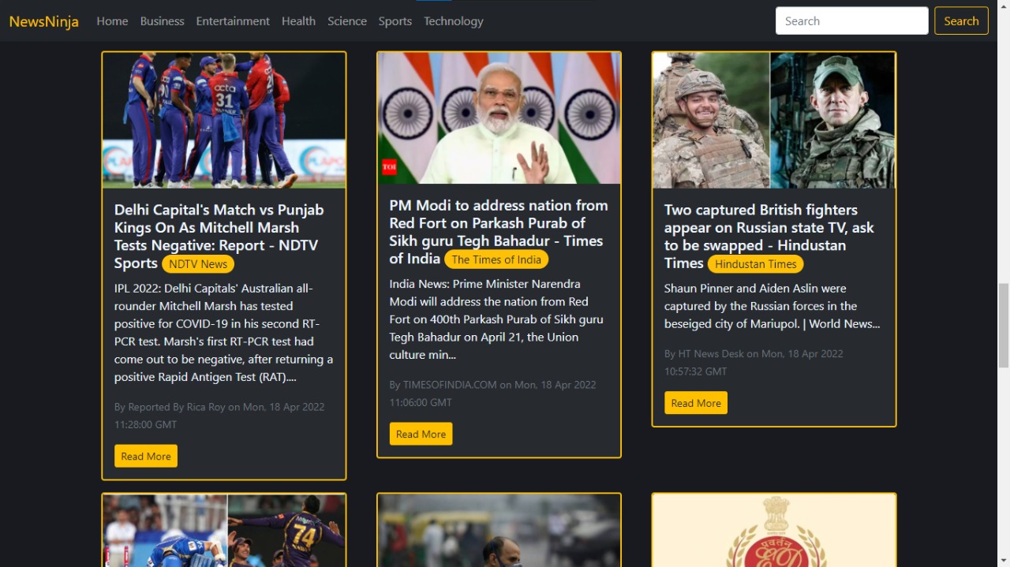Read More on British fighters article
The image size is (1010, 567).
(x=695, y=403)
